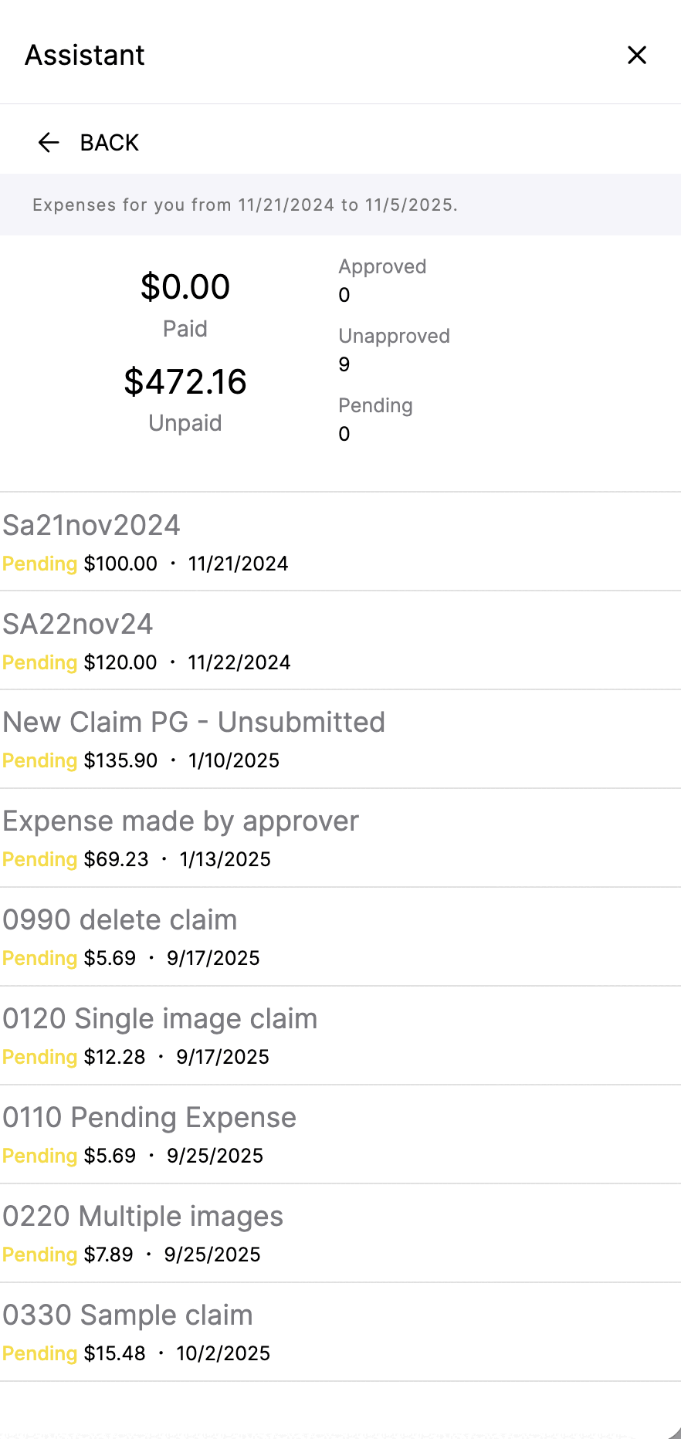Viewport: 681px width, 1439px height.
Task: Go back via the BACK label
Action: click(110, 143)
